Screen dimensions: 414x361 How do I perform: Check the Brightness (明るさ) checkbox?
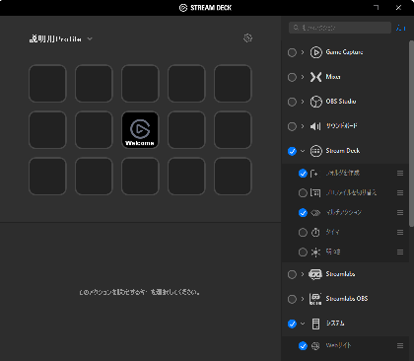(x=303, y=253)
